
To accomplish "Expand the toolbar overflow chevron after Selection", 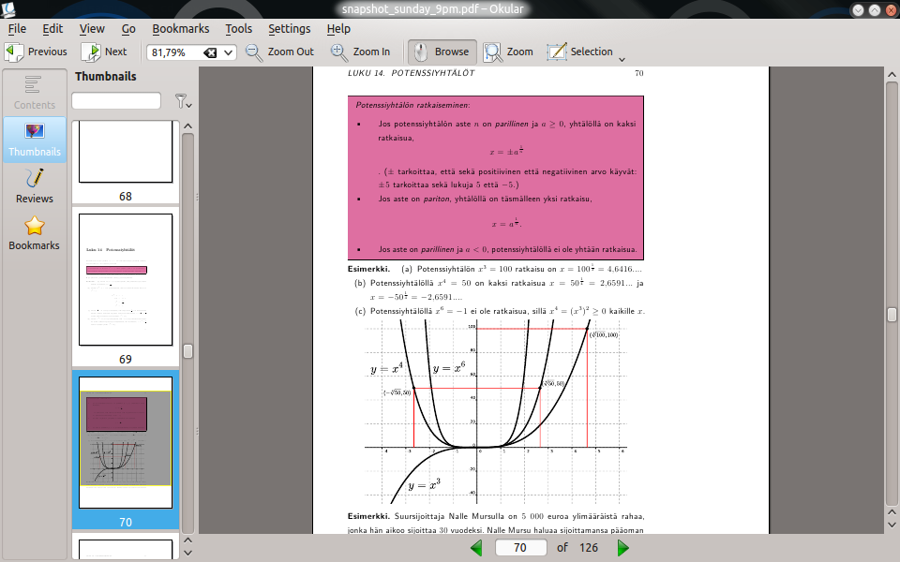I will pyautogui.click(x=622, y=59).
